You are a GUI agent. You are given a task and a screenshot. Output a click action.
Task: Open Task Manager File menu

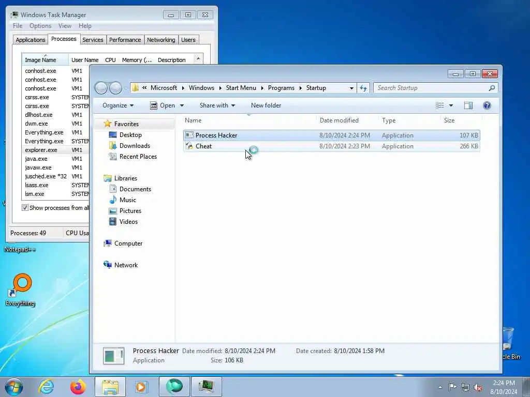[17, 26]
